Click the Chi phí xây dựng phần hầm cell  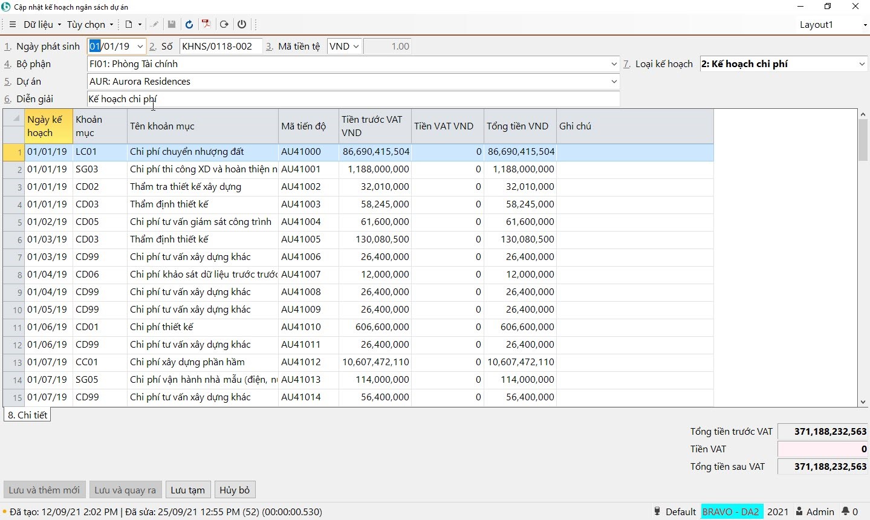click(x=203, y=362)
